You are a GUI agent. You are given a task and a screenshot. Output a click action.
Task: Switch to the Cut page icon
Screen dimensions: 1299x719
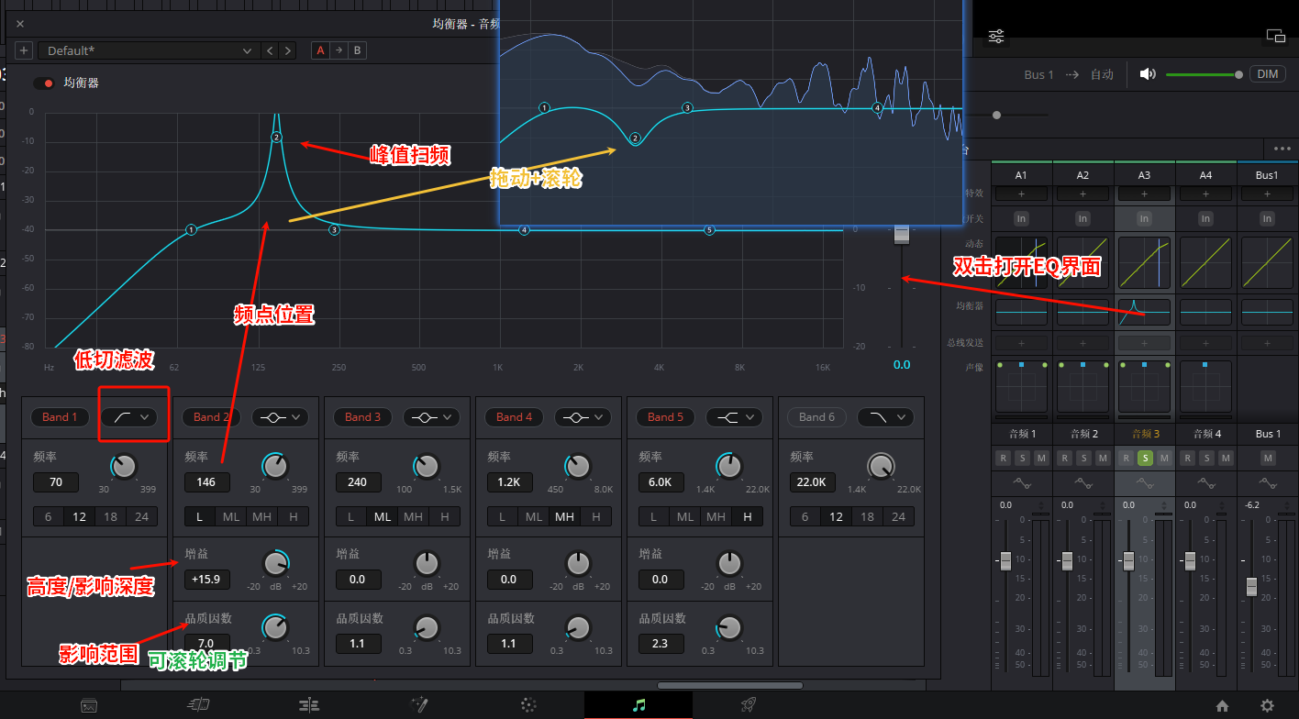[198, 705]
